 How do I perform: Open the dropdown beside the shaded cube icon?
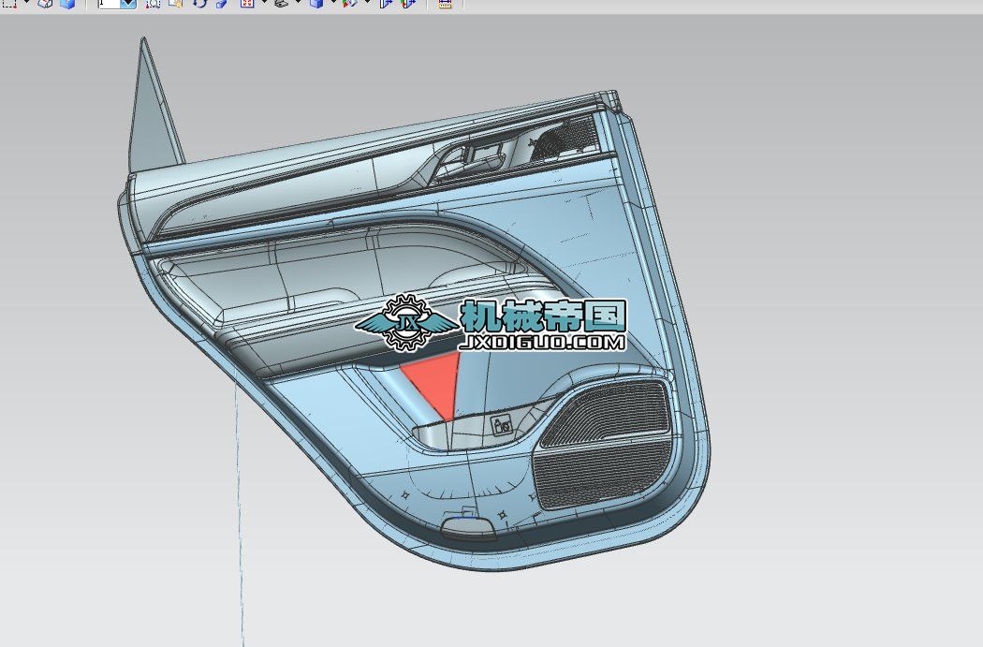[333, 3]
